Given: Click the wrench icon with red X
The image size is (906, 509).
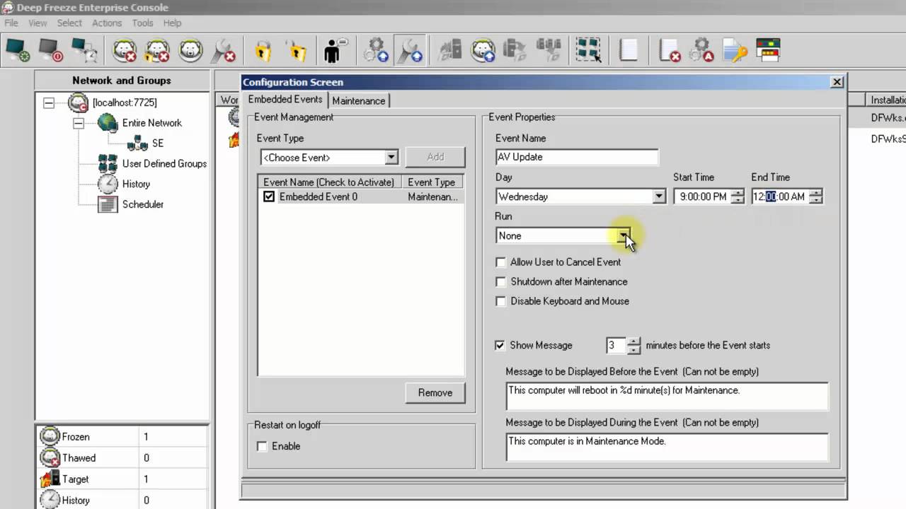Looking at the screenshot, I should (224, 50).
